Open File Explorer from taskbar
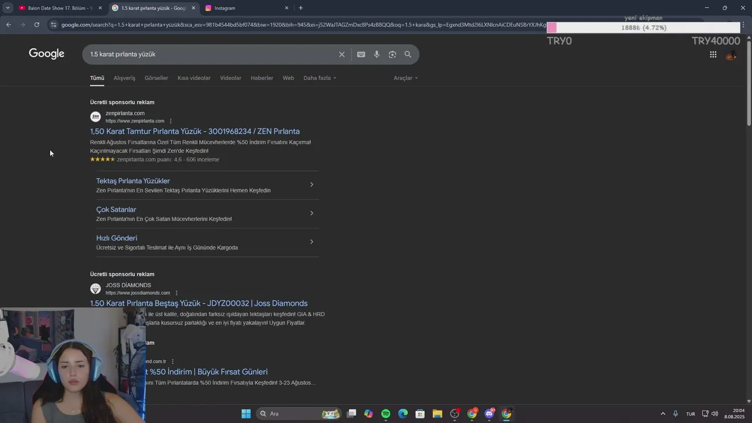752x423 pixels. tap(437, 414)
